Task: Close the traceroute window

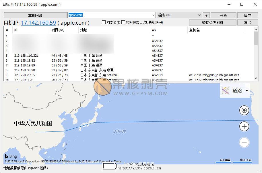Action: tap(255, 4)
